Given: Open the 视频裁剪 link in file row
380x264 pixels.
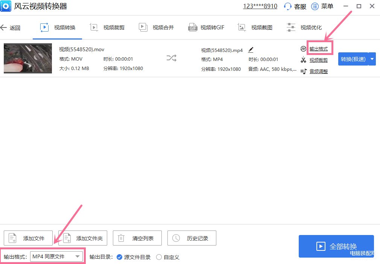Looking at the screenshot, I should [319, 60].
